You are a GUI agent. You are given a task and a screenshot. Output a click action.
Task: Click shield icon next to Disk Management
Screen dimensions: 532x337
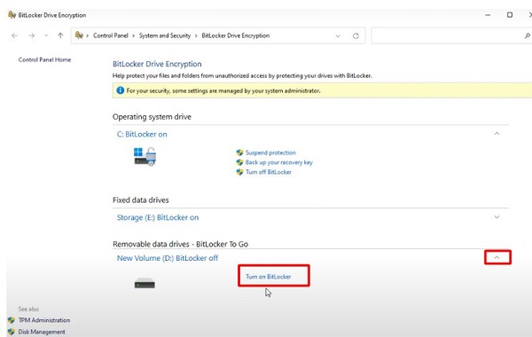[x=12, y=332]
